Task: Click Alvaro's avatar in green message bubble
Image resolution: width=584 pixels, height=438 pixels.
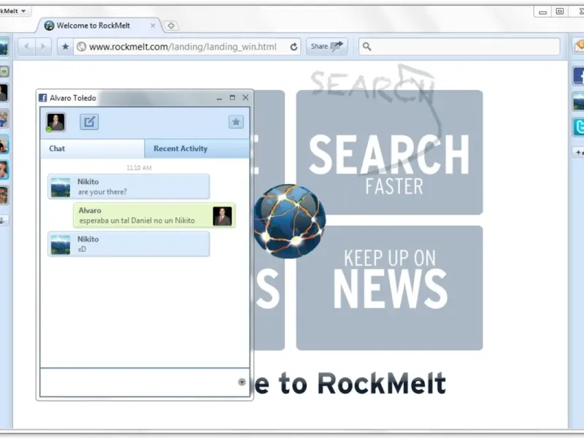Action: pyautogui.click(x=223, y=216)
